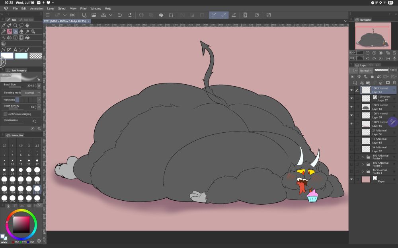This screenshot has height=248, width=398.
Task: Select brush size 100 preset
Action: [29, 180]
